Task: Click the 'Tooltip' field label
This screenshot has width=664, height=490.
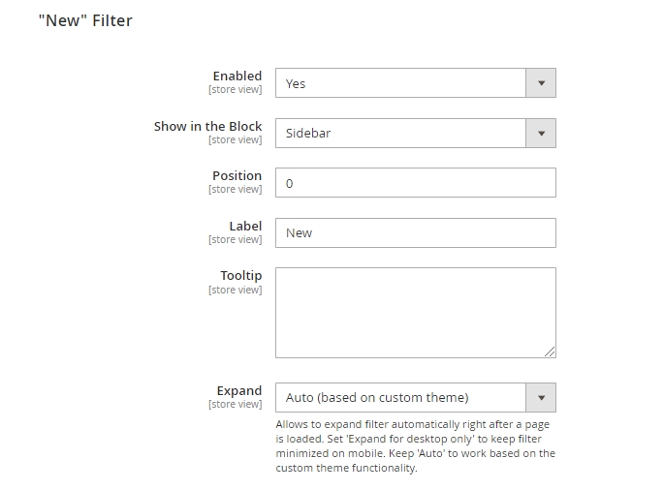Action: 240,276
